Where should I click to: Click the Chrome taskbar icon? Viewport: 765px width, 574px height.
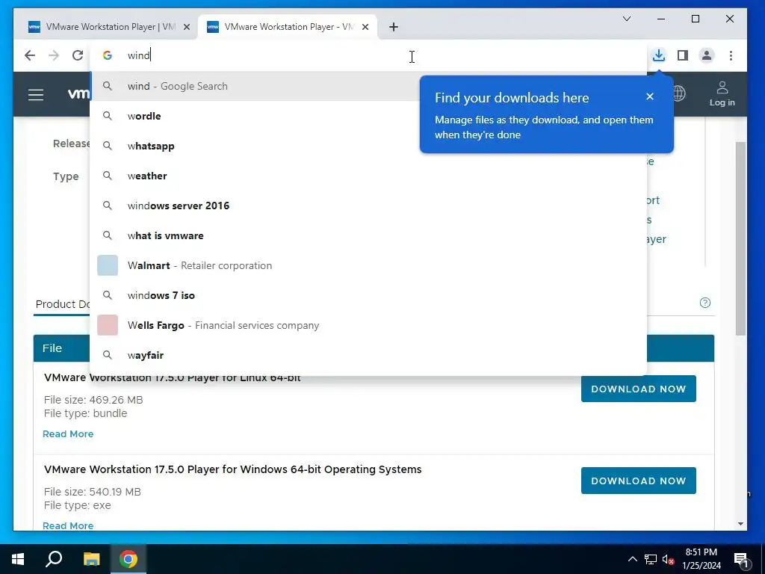point(128,559)
